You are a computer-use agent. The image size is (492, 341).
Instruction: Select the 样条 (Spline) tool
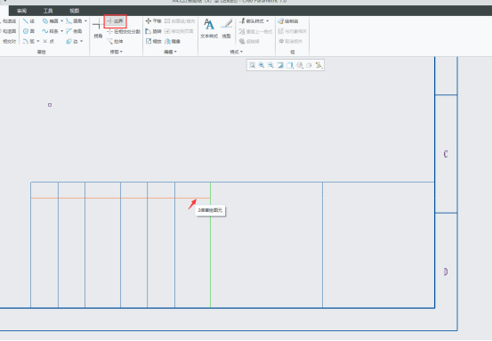tap(51, 31)
